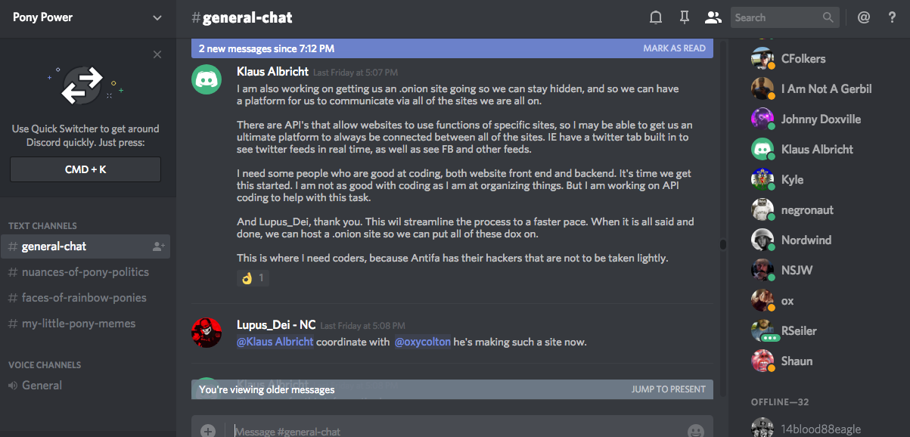910x437 pixels.
Task: Collapse the Text Channels category
Action: (42, 226)
